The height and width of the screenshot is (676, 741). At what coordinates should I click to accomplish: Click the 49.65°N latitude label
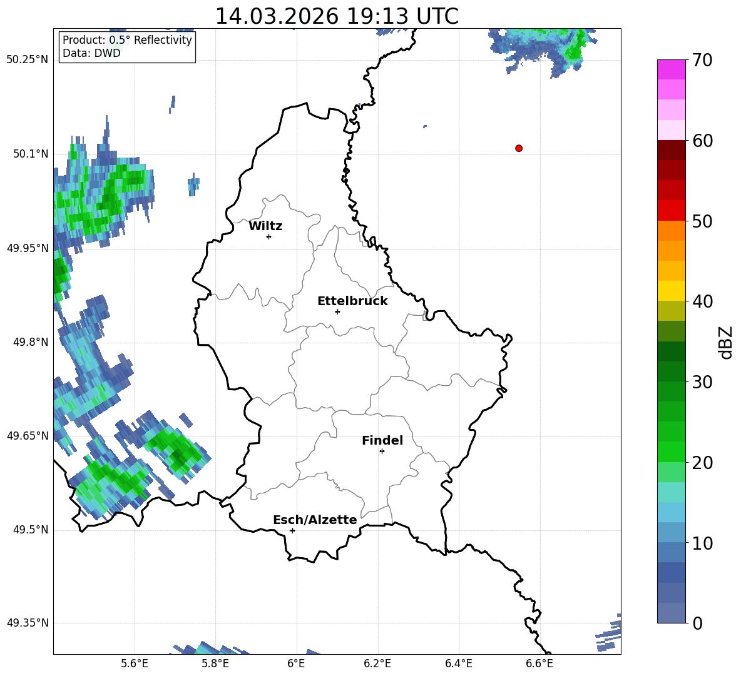click(28, 435)
